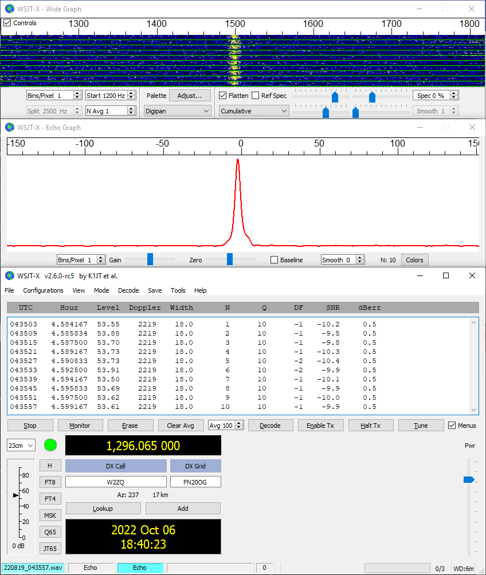
Task: Select the FT4 mode button
Action: (50, 499)
